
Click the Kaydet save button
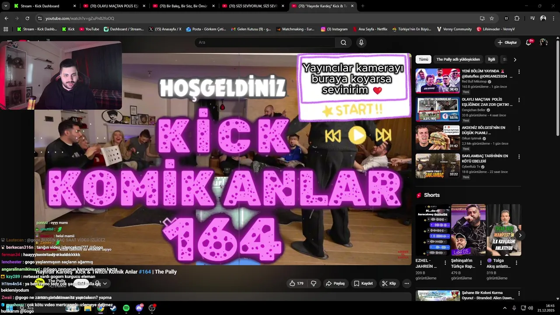(x=364, y=283)
